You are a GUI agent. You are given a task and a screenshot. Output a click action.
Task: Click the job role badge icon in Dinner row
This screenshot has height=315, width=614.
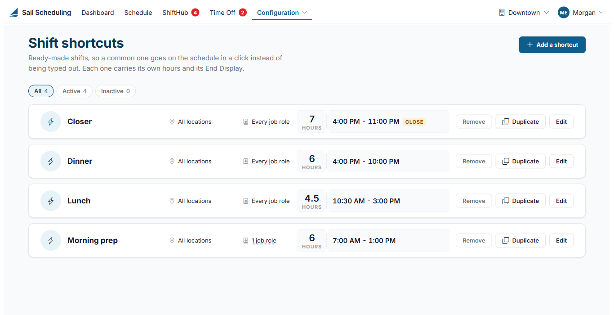click(x=245, y=161)
